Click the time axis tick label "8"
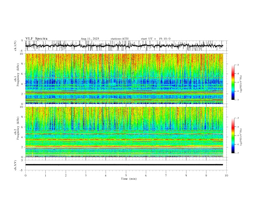 tap(186, 175)
